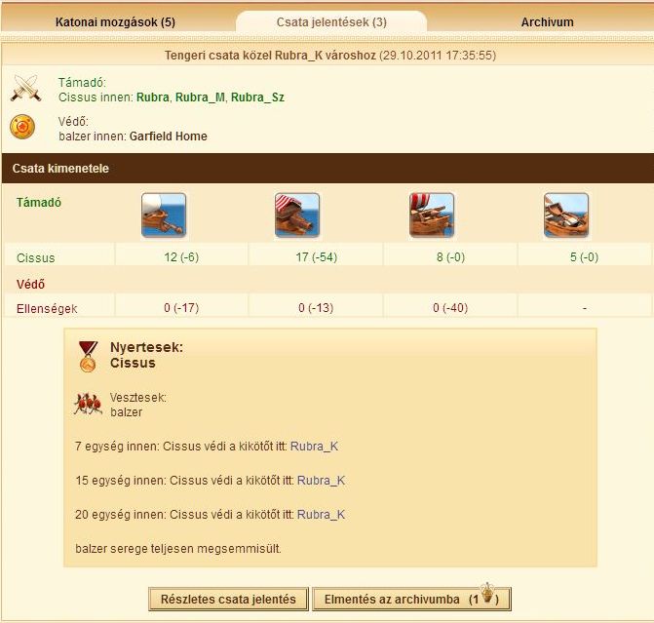Image resolution: width=654 pixels, height=623 pixels.
Task: Follow the Rubra town link
Action: [x=152, y=97]
